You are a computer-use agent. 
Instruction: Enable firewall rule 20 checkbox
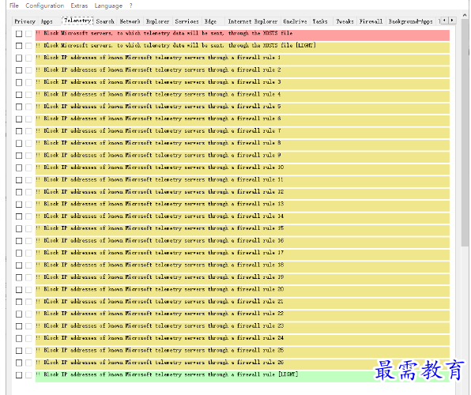[19, 290]
